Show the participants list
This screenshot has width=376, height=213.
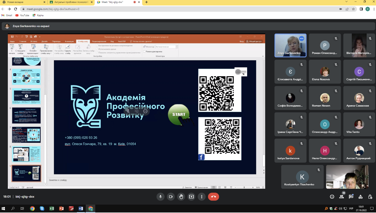point(342,197)
